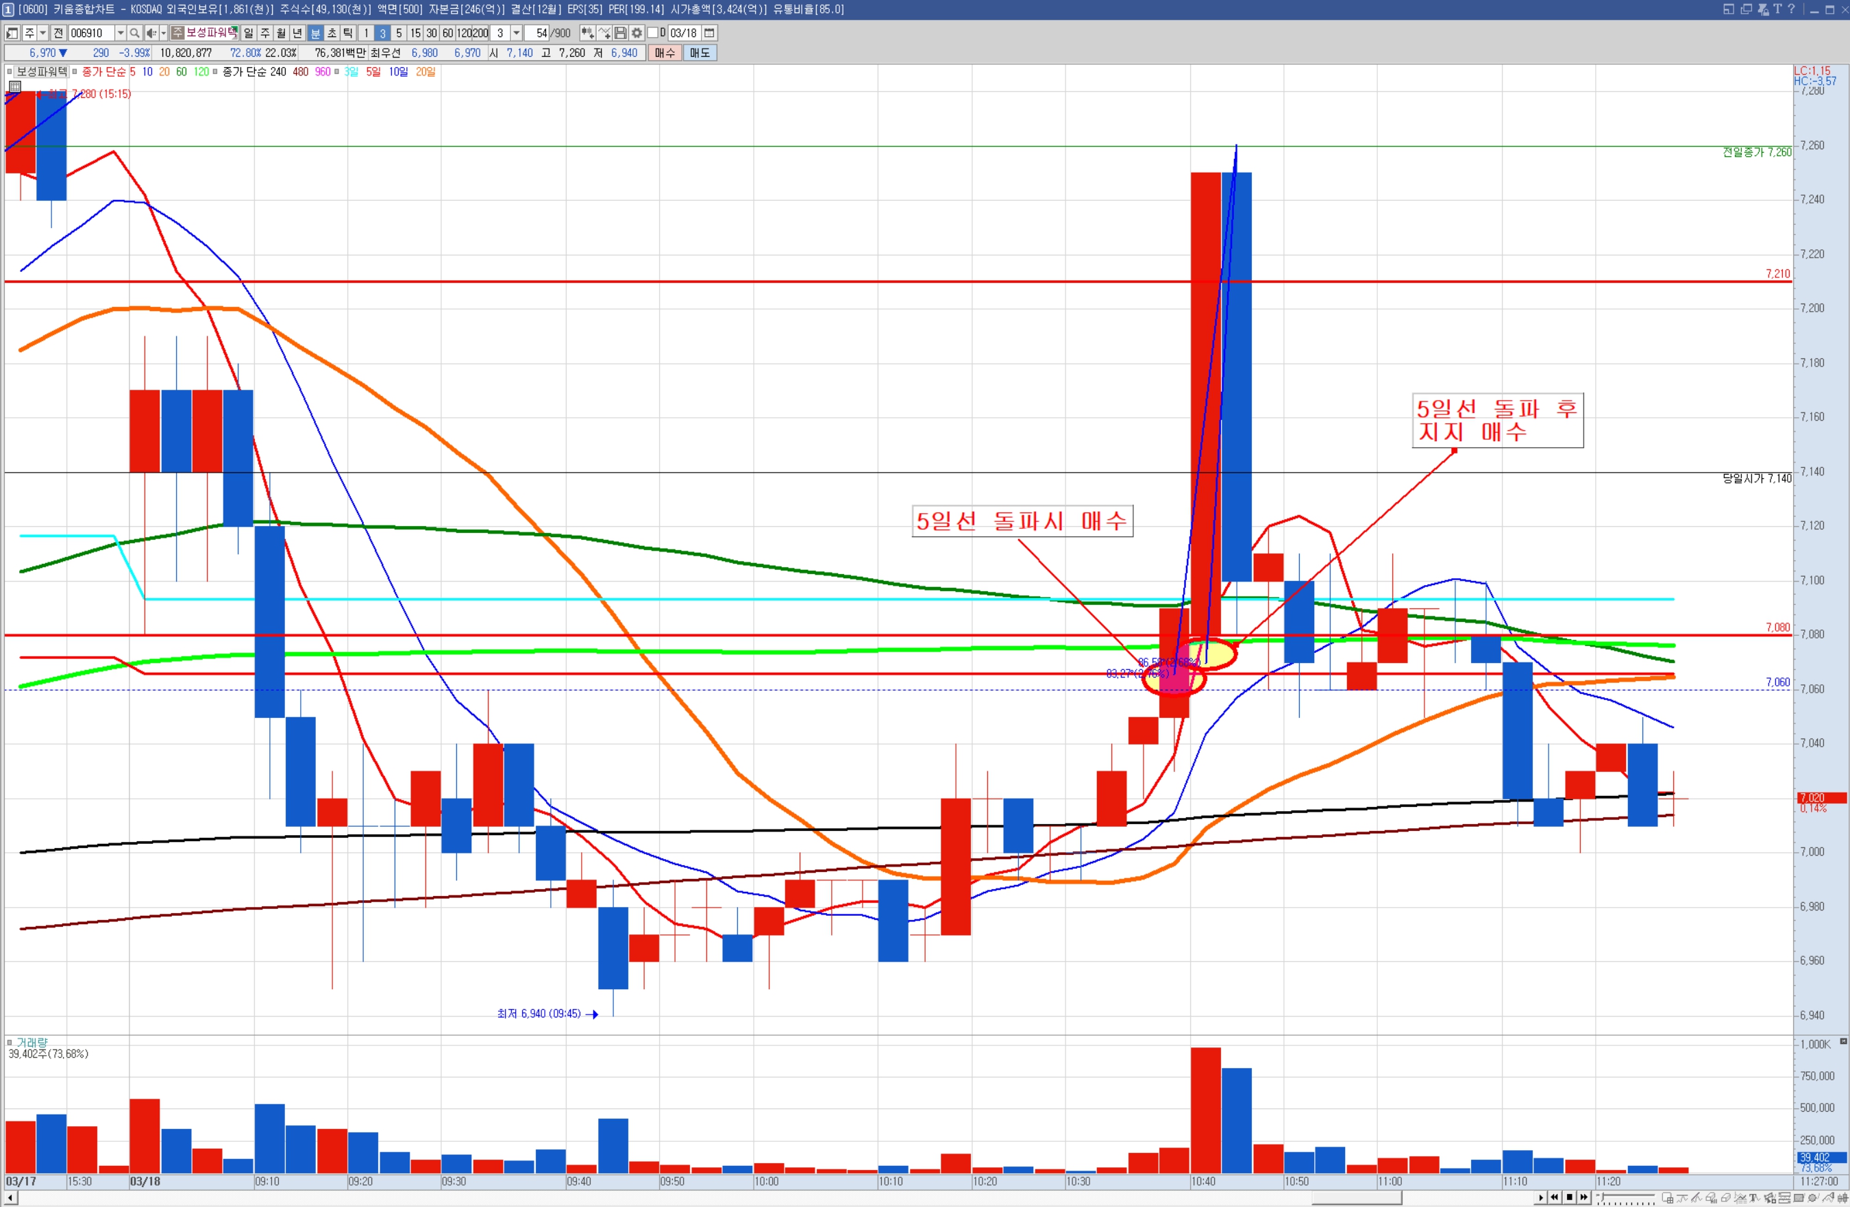Expand the 주 market type dropdown arrow
The width and height of the screenshot is (1850, 1207).
point(42,33)
